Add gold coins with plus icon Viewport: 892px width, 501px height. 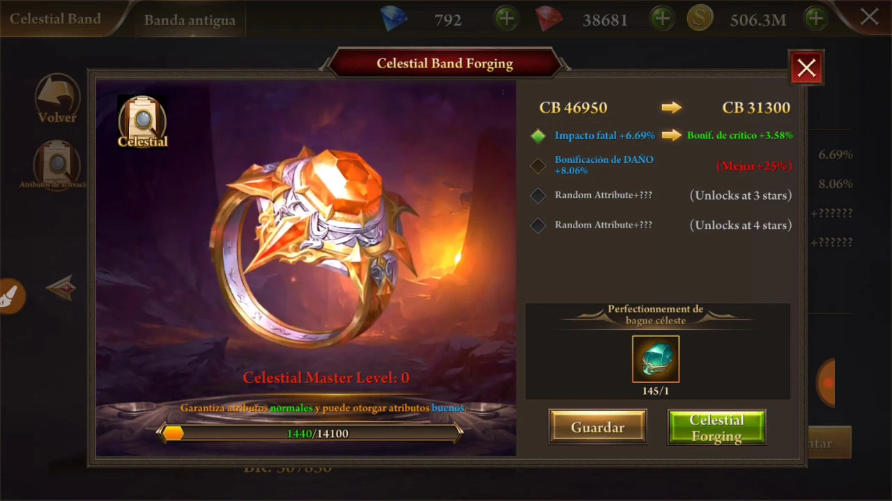[815, 18]
